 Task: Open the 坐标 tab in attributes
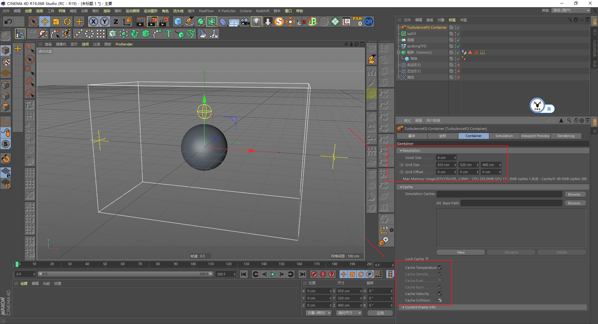(x=443, y=136)
